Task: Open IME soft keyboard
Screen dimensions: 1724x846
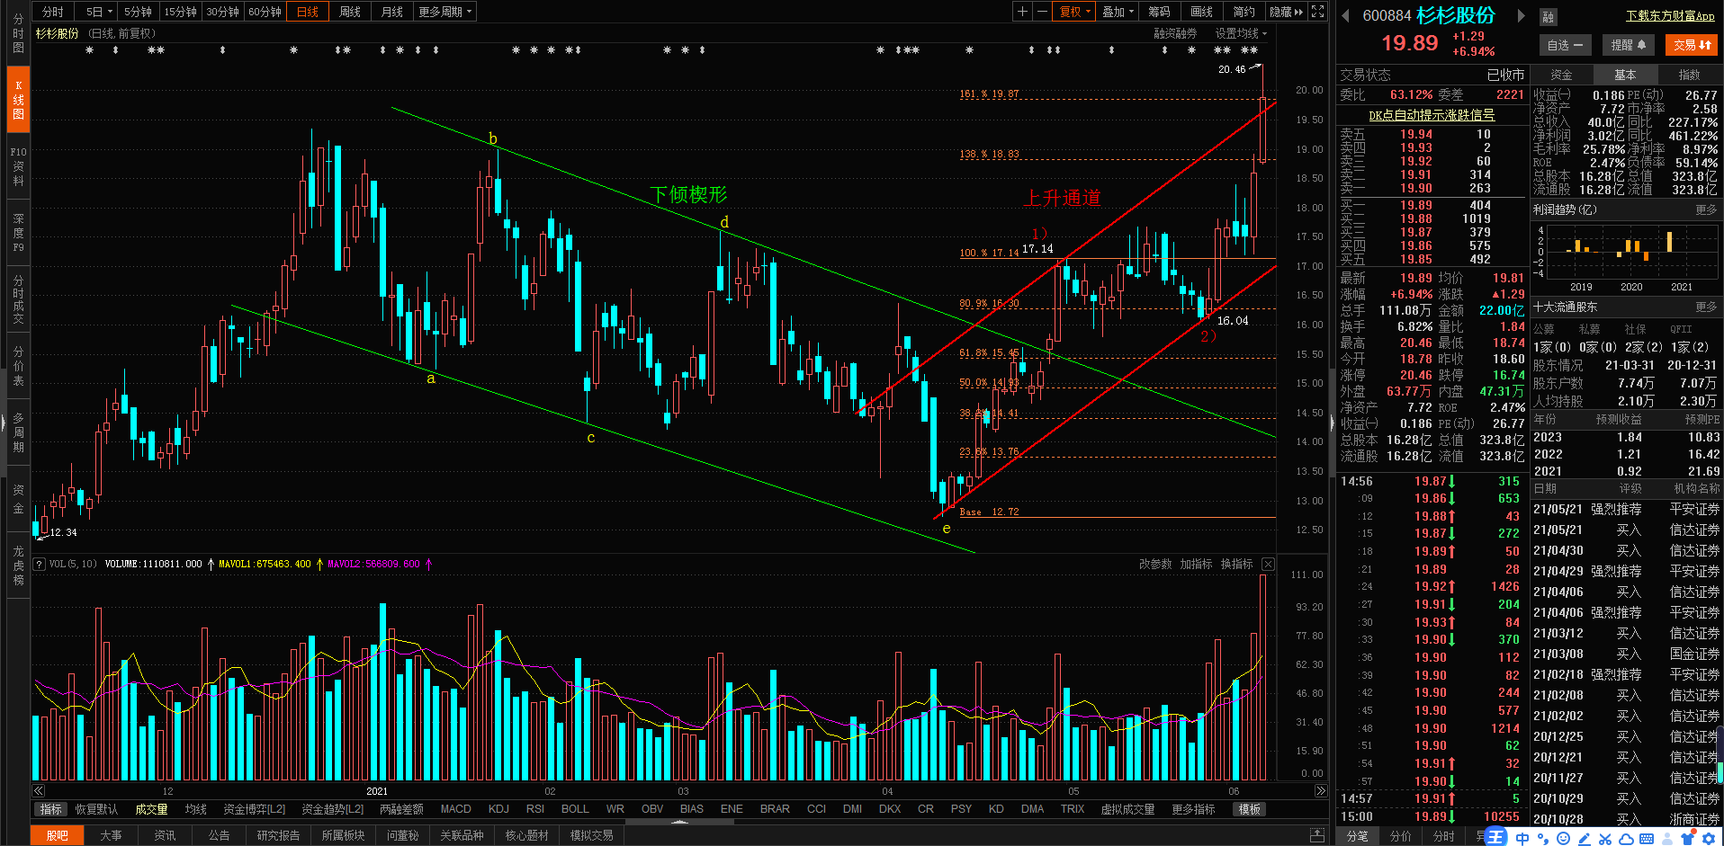Action: click(1646, 838)
